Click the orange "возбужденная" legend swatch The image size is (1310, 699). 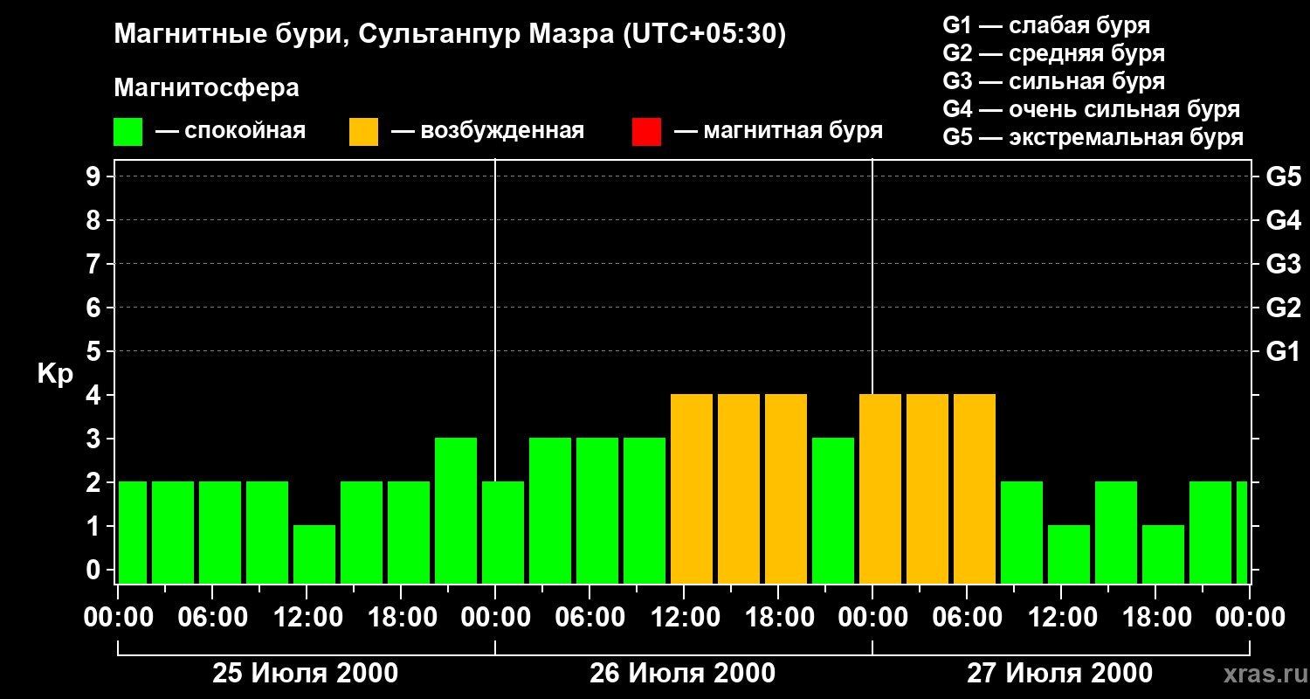363,131
